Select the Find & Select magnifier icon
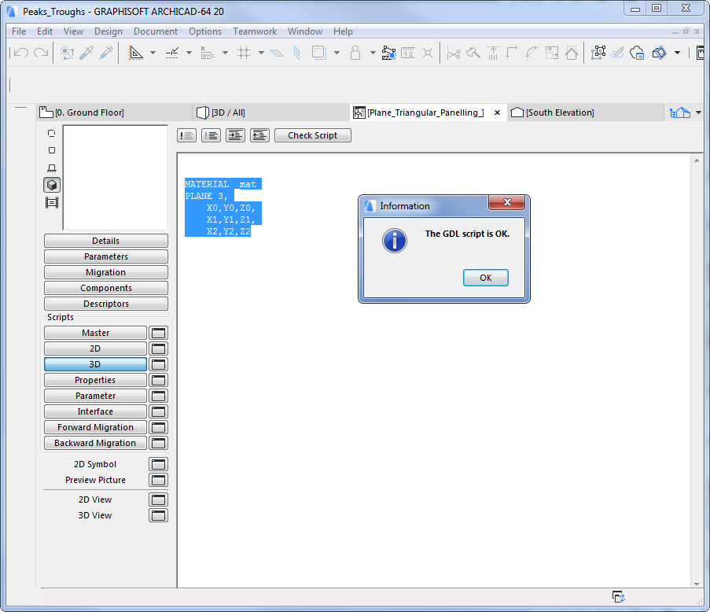 click(67, 53)
